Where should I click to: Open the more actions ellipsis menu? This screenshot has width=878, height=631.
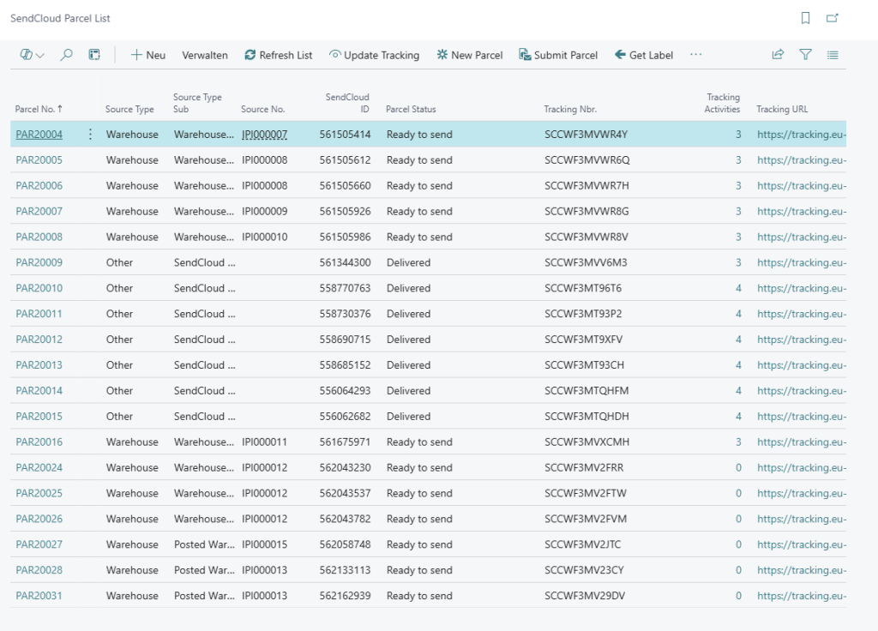pos(695,55)
